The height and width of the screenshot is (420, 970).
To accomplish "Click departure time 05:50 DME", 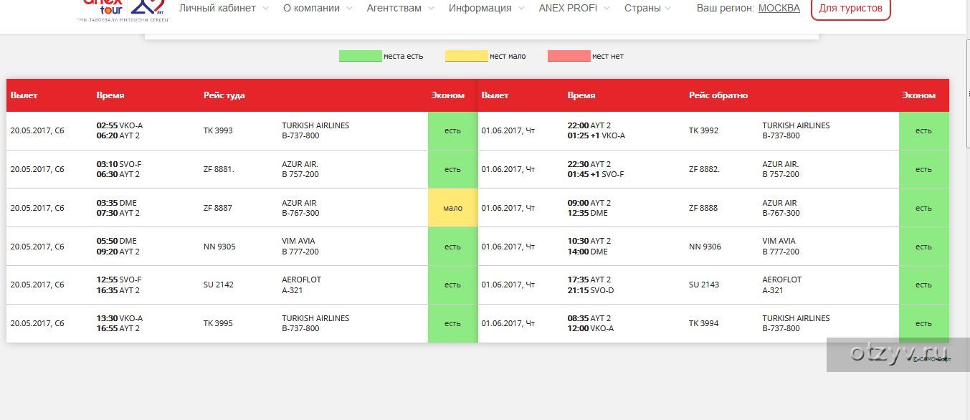I will click(117, 241).
